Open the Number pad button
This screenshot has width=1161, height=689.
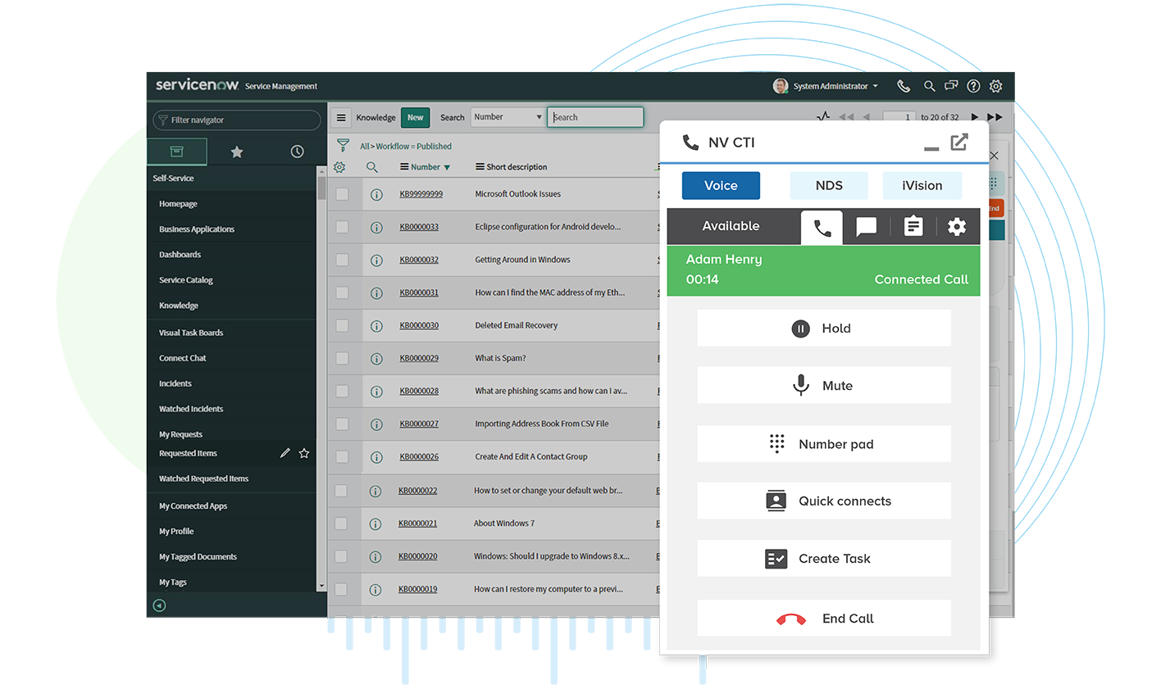[x=824, y=444]
